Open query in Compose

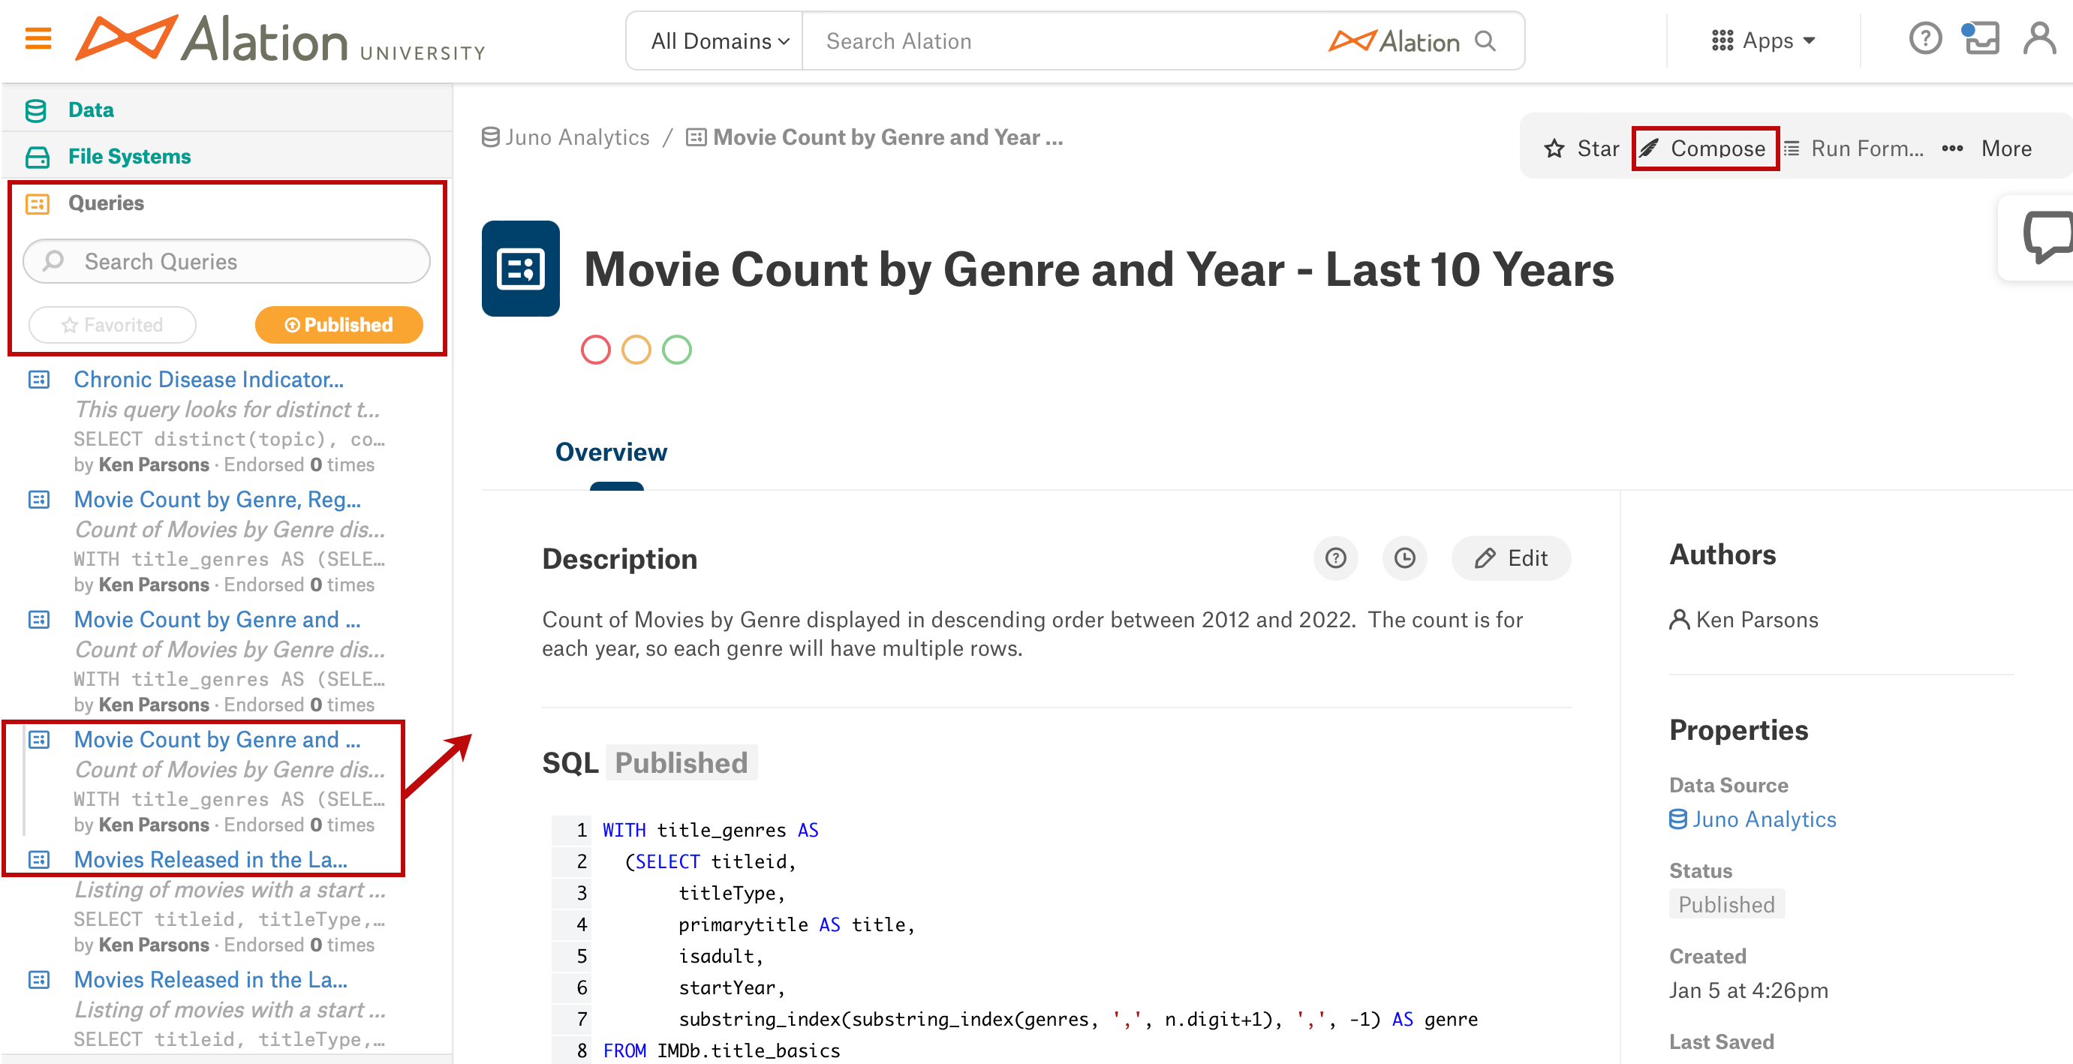pyautogui.click(x=1704, y=149)
